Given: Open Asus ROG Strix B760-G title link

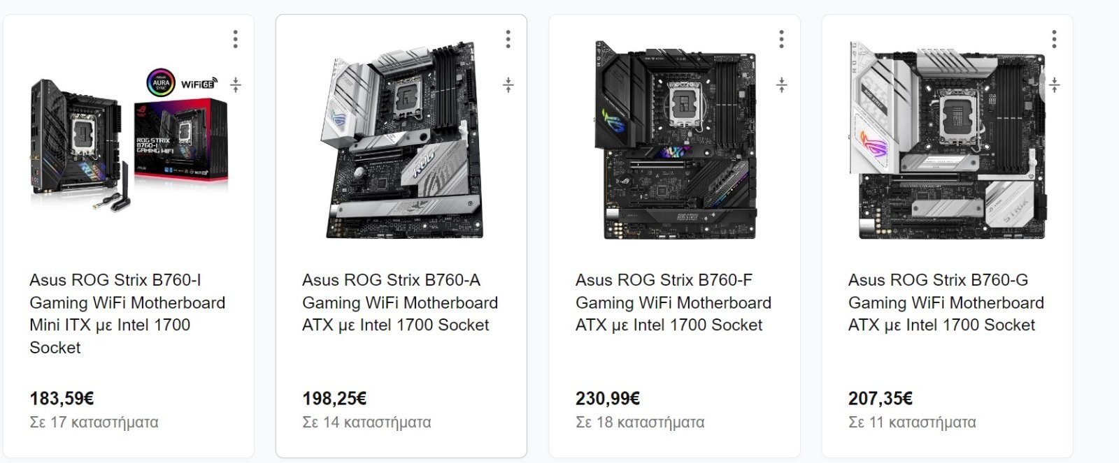Looking at the screenshot, I should [946, 302].
